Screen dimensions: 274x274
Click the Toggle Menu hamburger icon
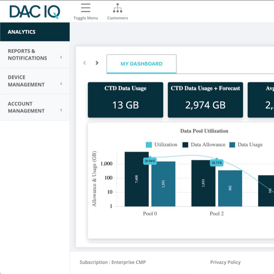click(86, 8)
